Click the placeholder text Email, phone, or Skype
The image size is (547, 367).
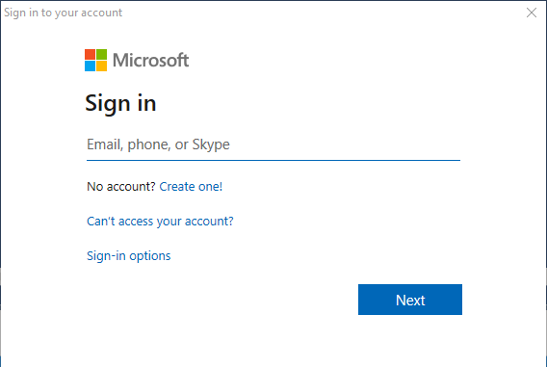158,144
